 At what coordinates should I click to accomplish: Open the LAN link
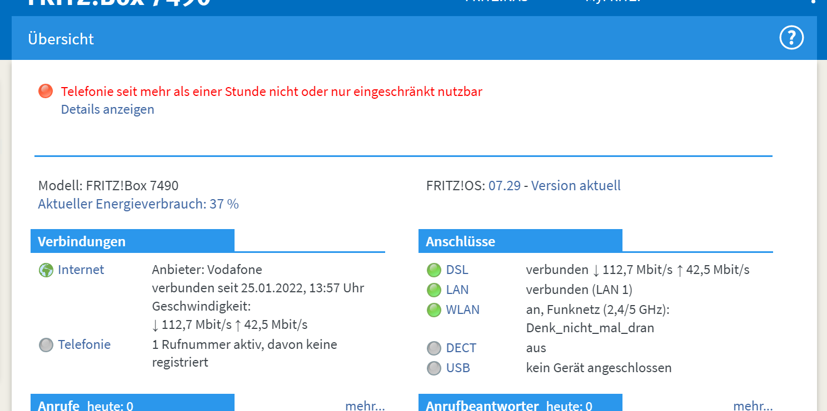point(457,290)
